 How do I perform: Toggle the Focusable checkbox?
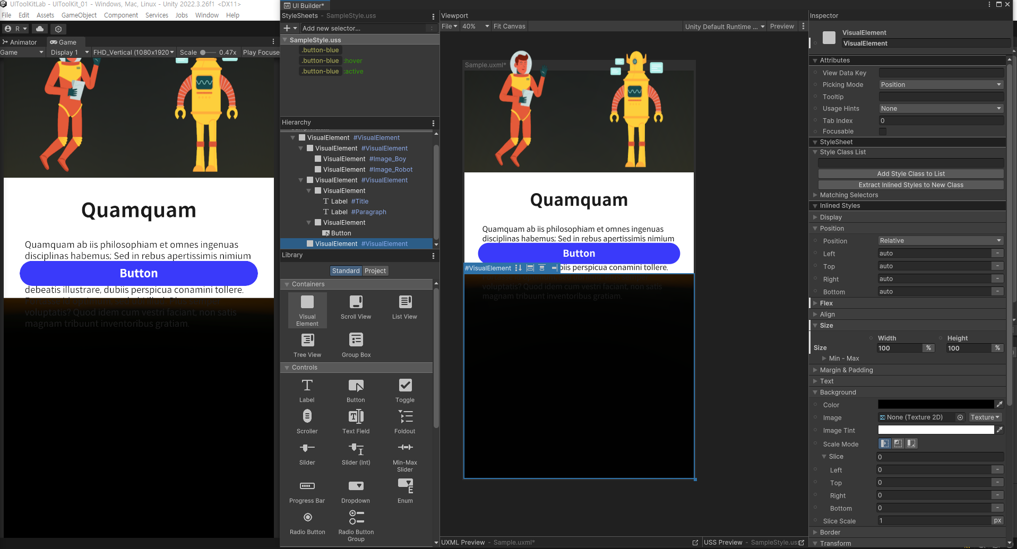883,132
